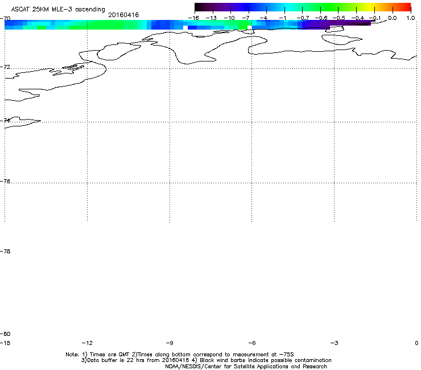The image size is (421, 370).
Task: Click the -74 latitude axis label
Action: click(x=5, y=120)
